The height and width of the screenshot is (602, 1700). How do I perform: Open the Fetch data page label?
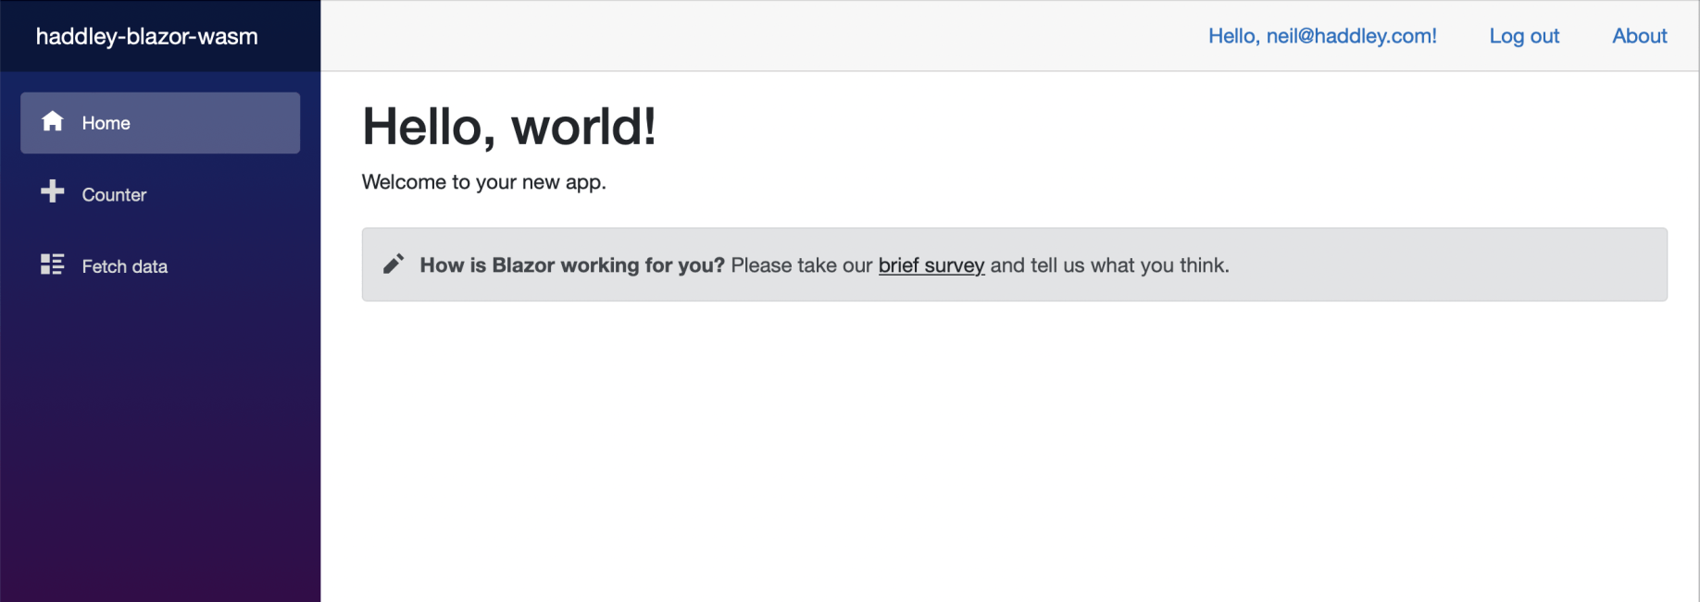124,266
